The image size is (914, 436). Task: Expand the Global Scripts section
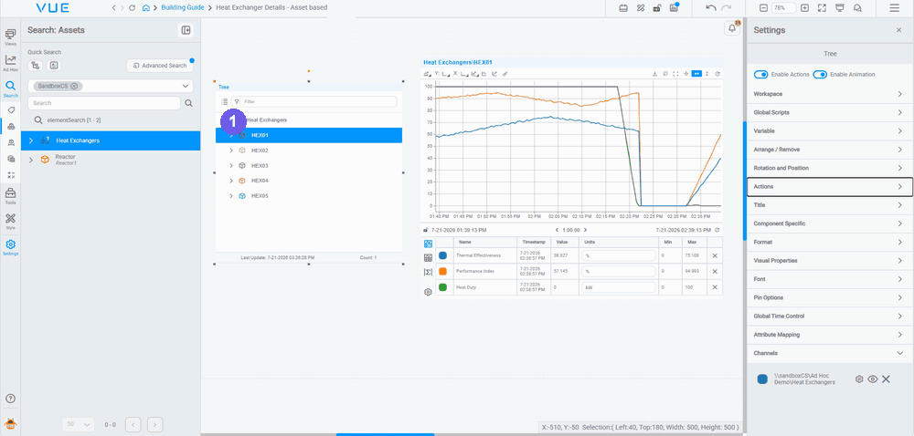[830, 112]
